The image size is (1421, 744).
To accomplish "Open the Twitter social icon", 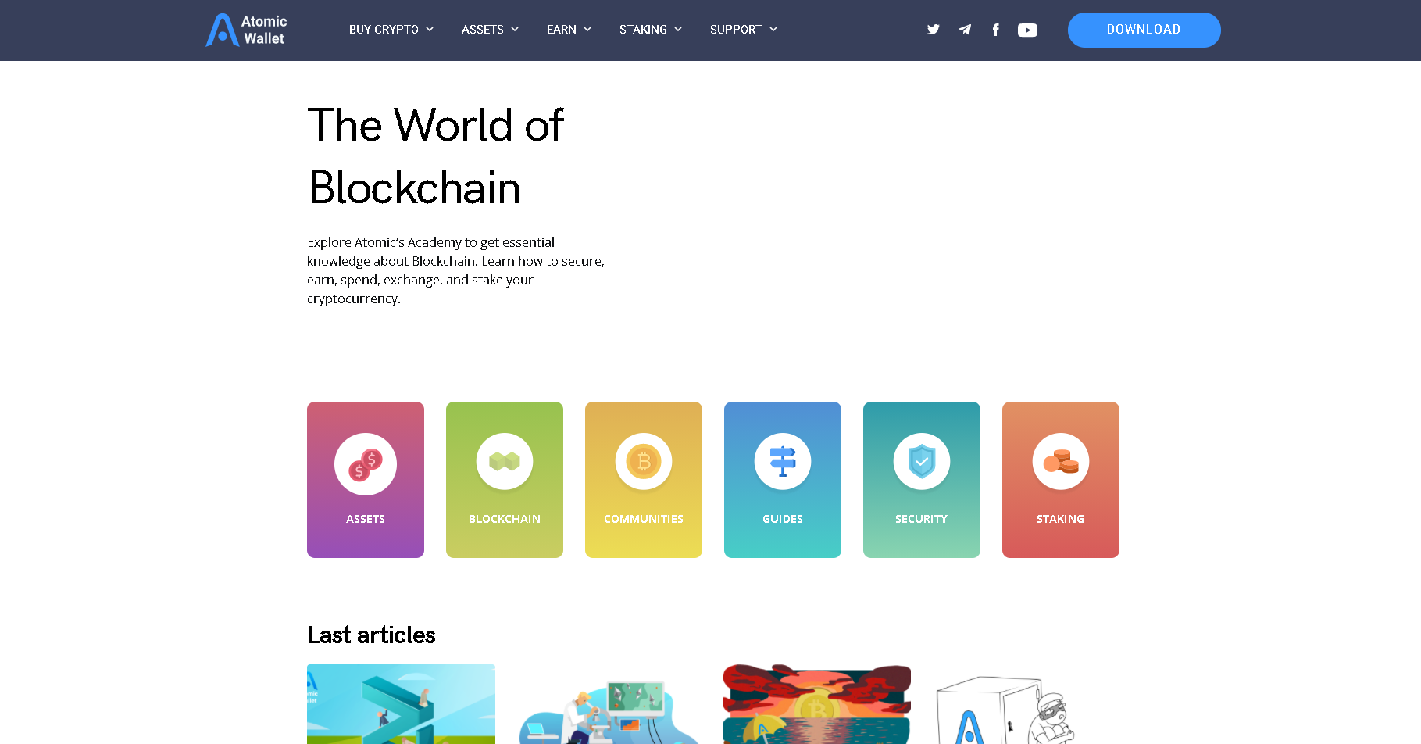I will 933,30.
